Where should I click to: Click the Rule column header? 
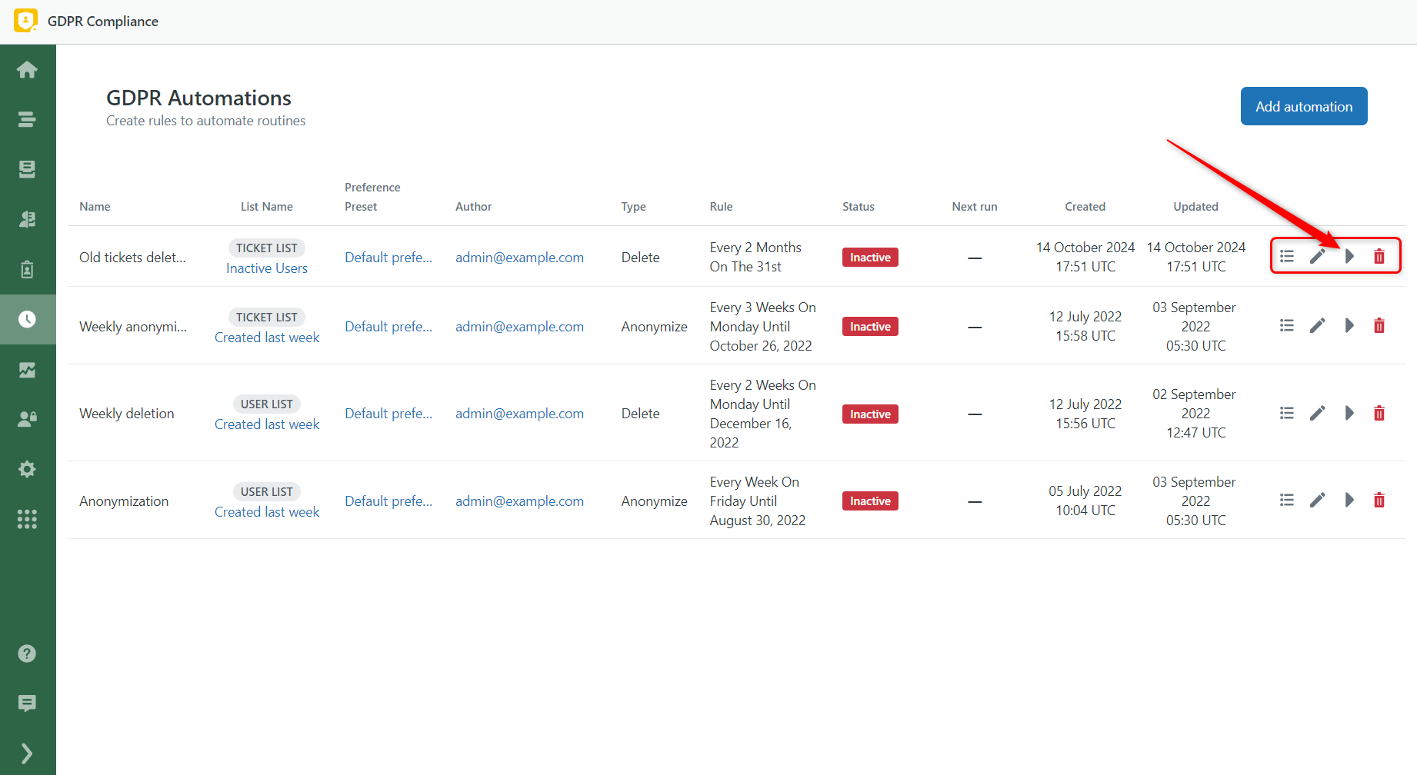click(721, 207)
